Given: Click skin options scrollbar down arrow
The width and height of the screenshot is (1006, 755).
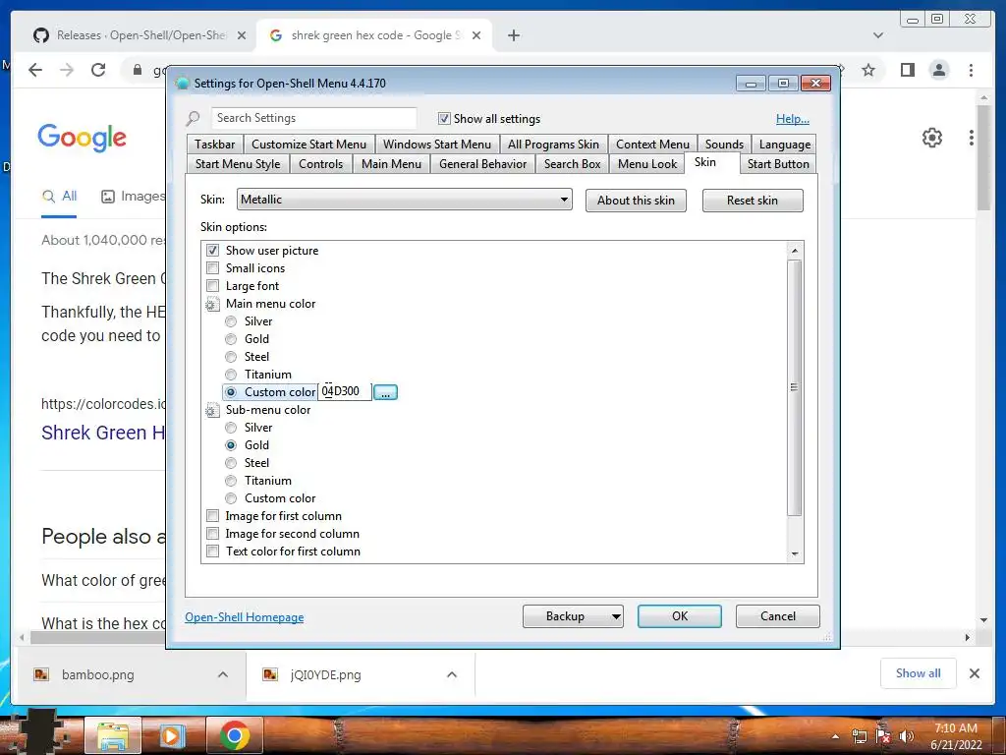Looking at the screenshot, I should pos(795,554).
